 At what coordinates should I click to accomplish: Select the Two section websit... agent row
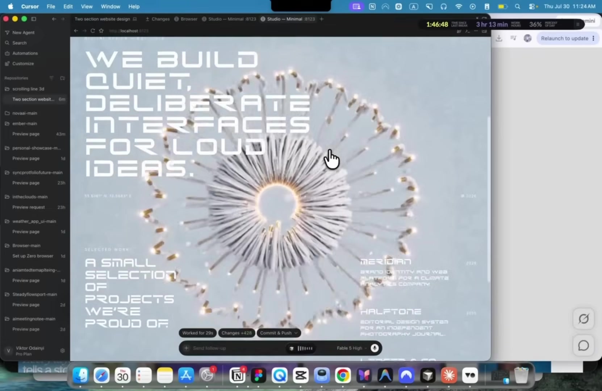coord(35,99)
